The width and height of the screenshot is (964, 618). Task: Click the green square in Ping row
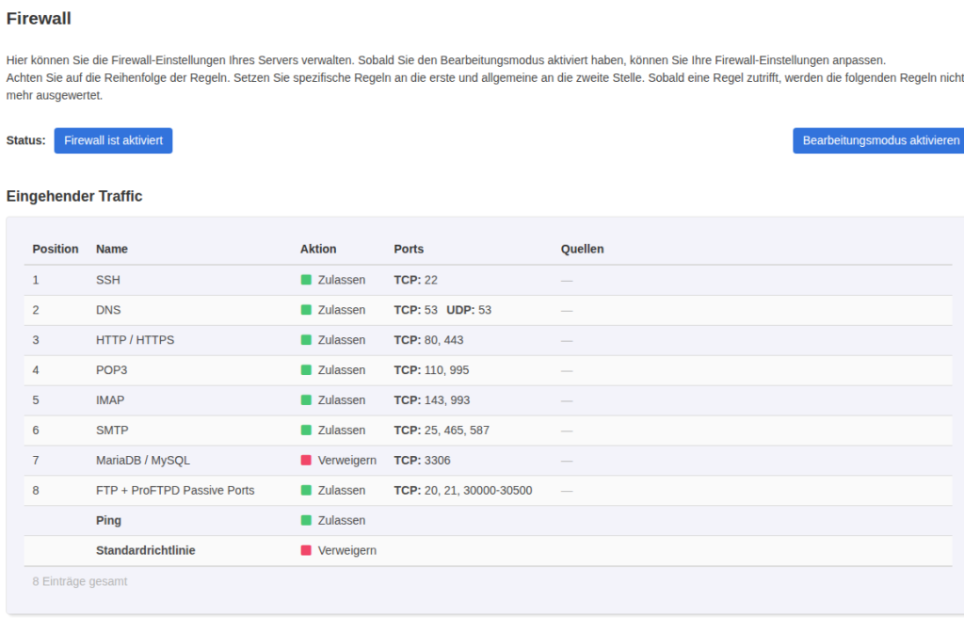[306, 520]
